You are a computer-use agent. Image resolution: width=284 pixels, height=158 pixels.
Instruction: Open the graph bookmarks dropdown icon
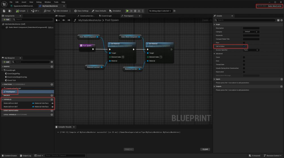[57, 20]
